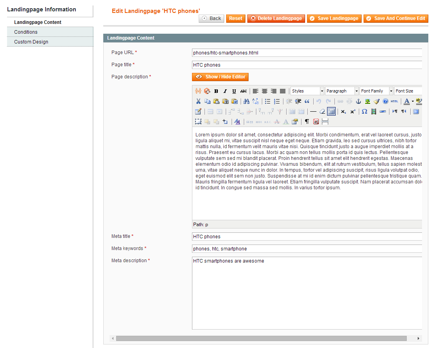Click the Remove Formatting eraser icon
The width and height of the screenshot is (435, 348).
(x=322, y=112)
